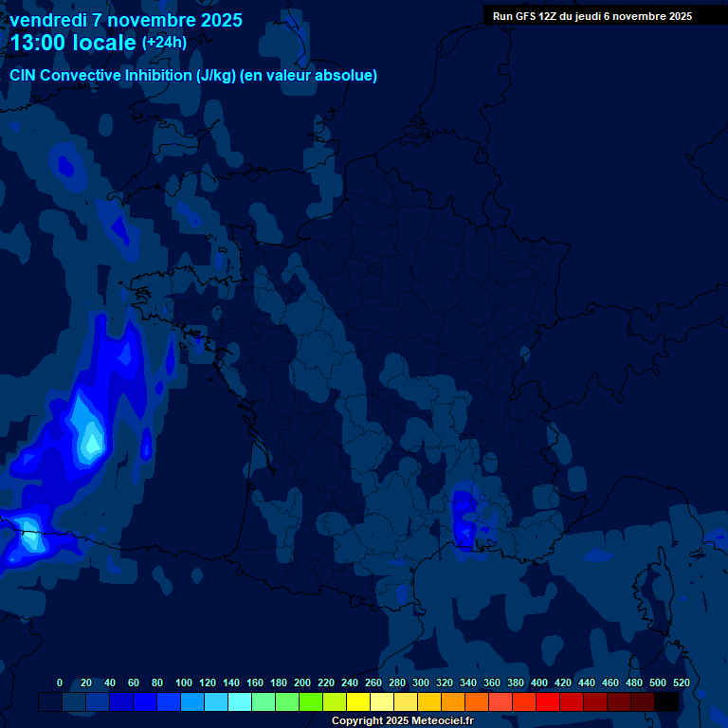Click the CIN Convective Inhibition title text
The height and width of the screenshot is (728, 728).
click(193, 76)
